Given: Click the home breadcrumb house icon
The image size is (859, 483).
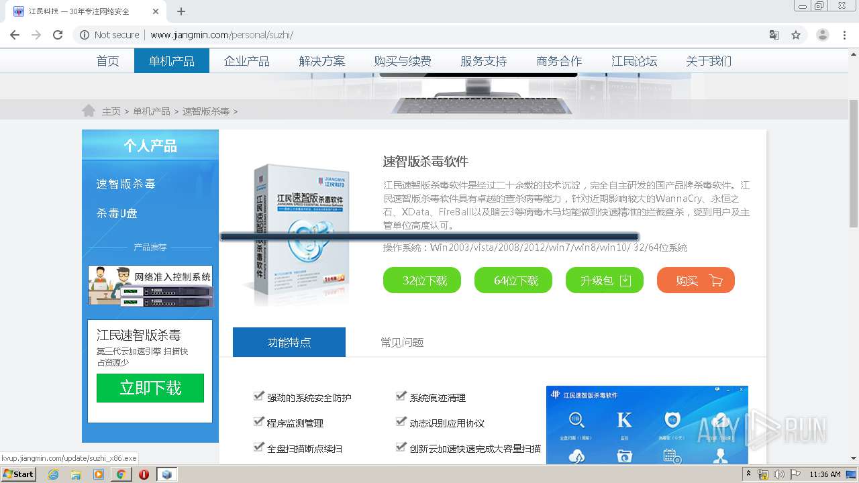Looking at the screenshot, I should (89, 111).
